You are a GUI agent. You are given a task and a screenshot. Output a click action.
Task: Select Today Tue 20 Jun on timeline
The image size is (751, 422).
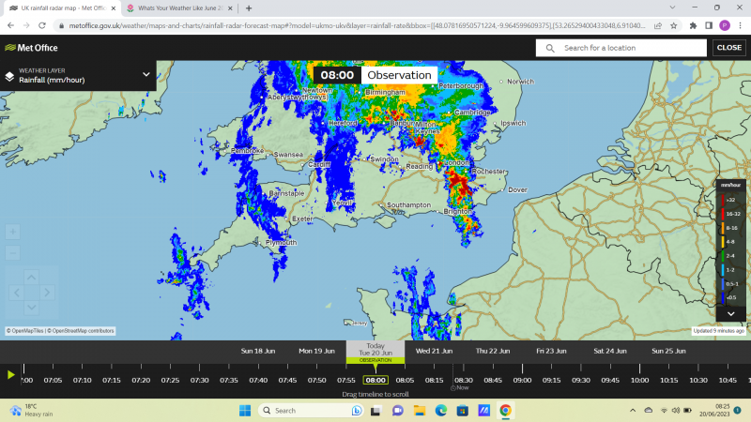375,350
